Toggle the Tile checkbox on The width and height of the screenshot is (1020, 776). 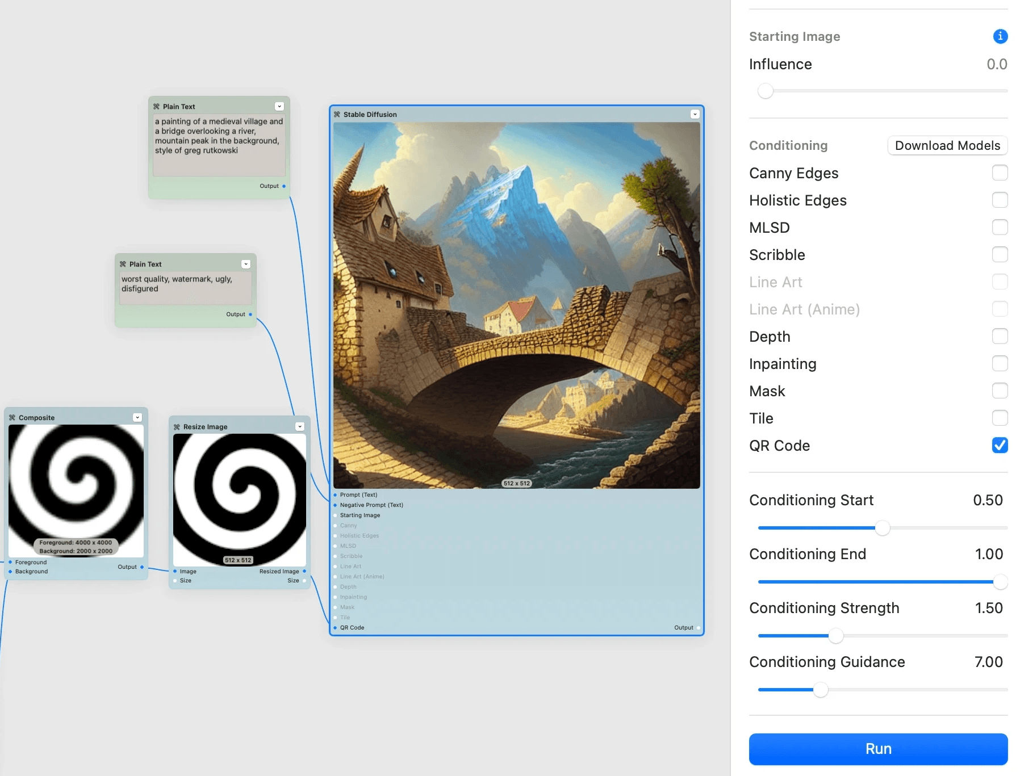(1000, 418)
